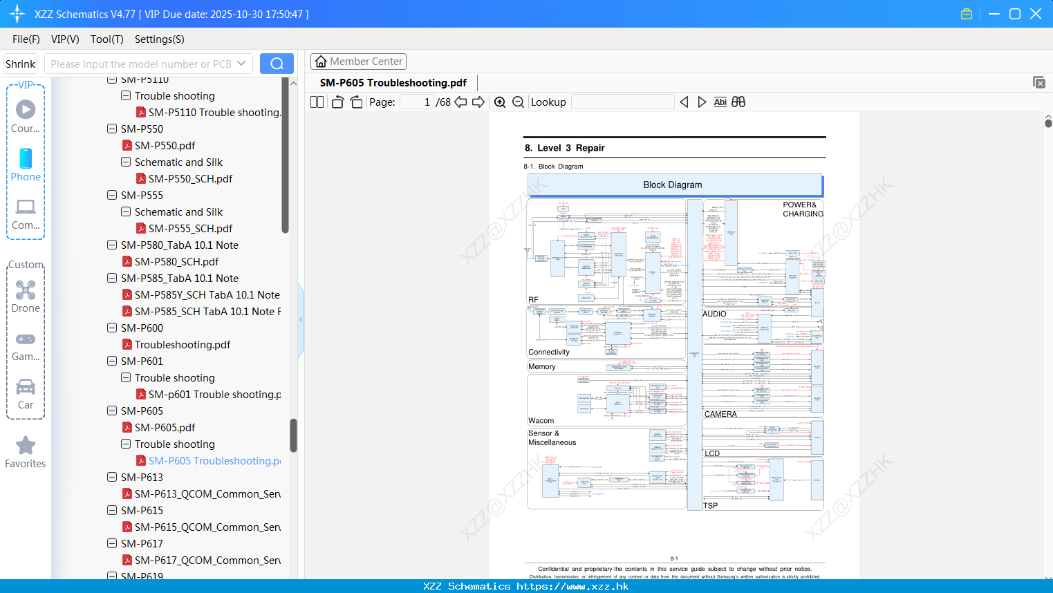Image resolution: width=1053 pixels, height=593 pixels.
Task: Open model number dropdown arrow
Action: click(241, 64)
